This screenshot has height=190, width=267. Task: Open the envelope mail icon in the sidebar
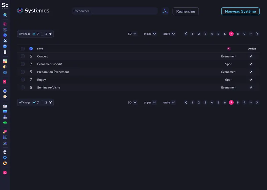click(5, 111)
